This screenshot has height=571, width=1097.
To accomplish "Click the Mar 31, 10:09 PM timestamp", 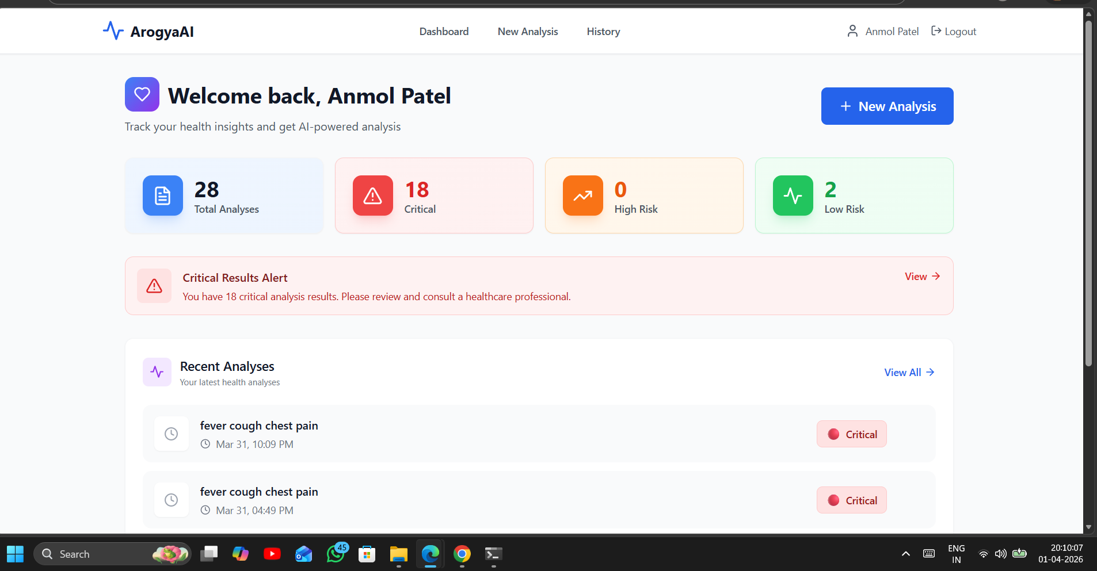I will (x=254, y=444).
